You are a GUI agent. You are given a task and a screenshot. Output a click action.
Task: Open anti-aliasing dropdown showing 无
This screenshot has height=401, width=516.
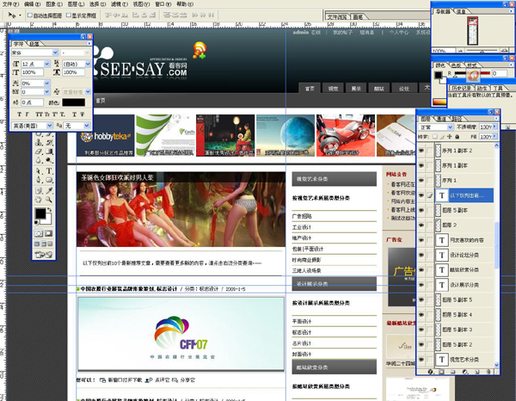87,126
